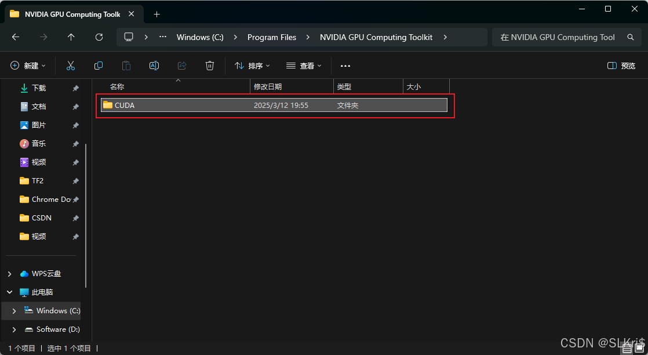This screenshot has height=355, width=648.
Task: Unpin the 音乐 quick access item
Action: tap(75, 144)
